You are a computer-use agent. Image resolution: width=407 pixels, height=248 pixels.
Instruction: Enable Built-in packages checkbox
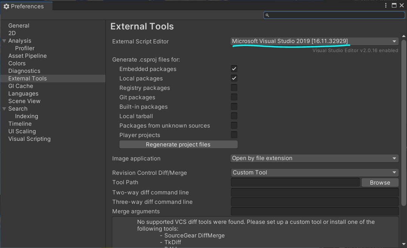(x=234, y=106)
